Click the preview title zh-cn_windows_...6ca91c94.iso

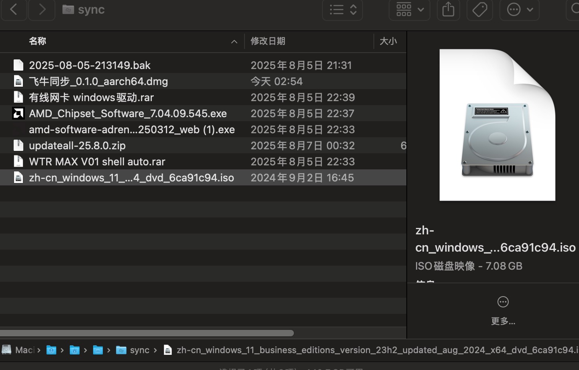tap(495, 239)
